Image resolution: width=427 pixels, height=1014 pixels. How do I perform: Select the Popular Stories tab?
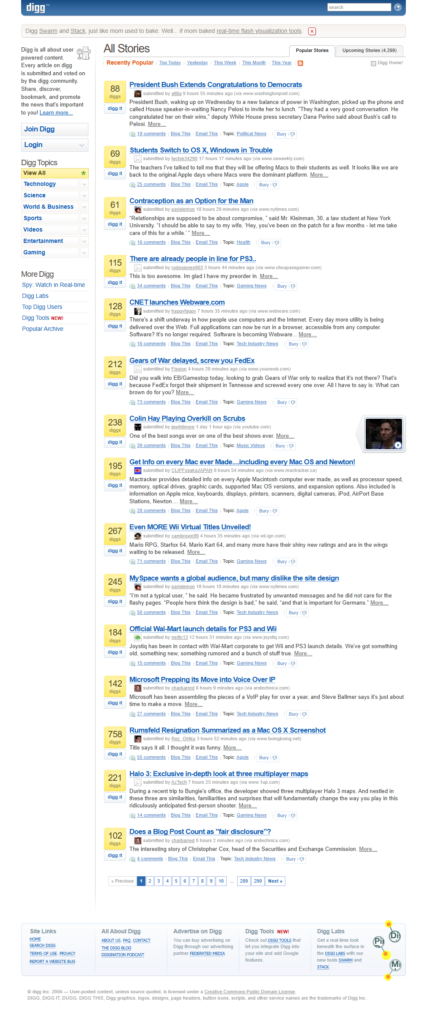(312, 51)
